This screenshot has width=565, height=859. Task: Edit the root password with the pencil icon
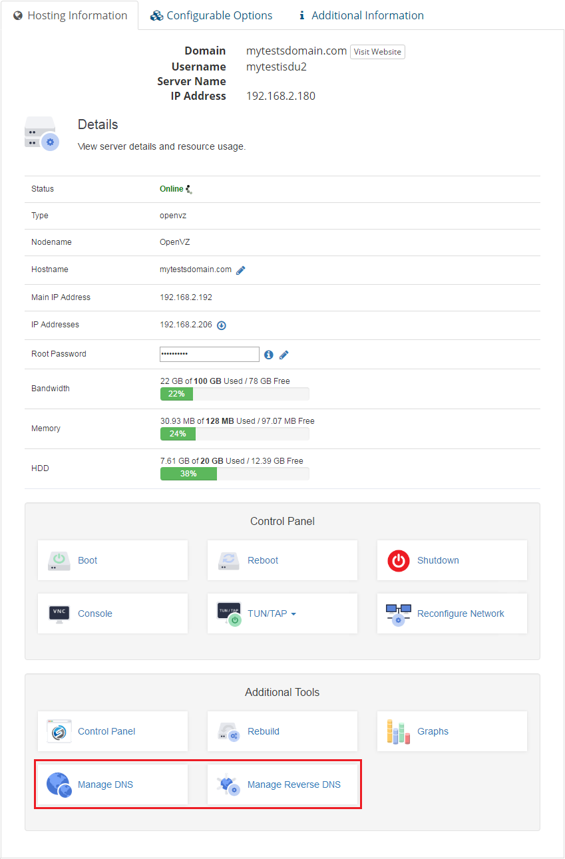(x=284, y=355)
